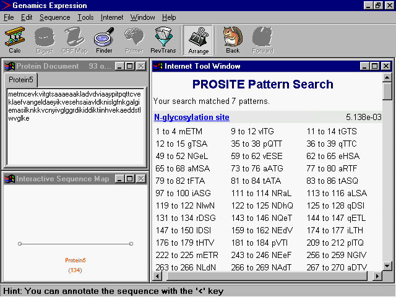The image size is (396, 297).
Task: Click the '243 to 246 NEeF' match
Action: point(261,255)
